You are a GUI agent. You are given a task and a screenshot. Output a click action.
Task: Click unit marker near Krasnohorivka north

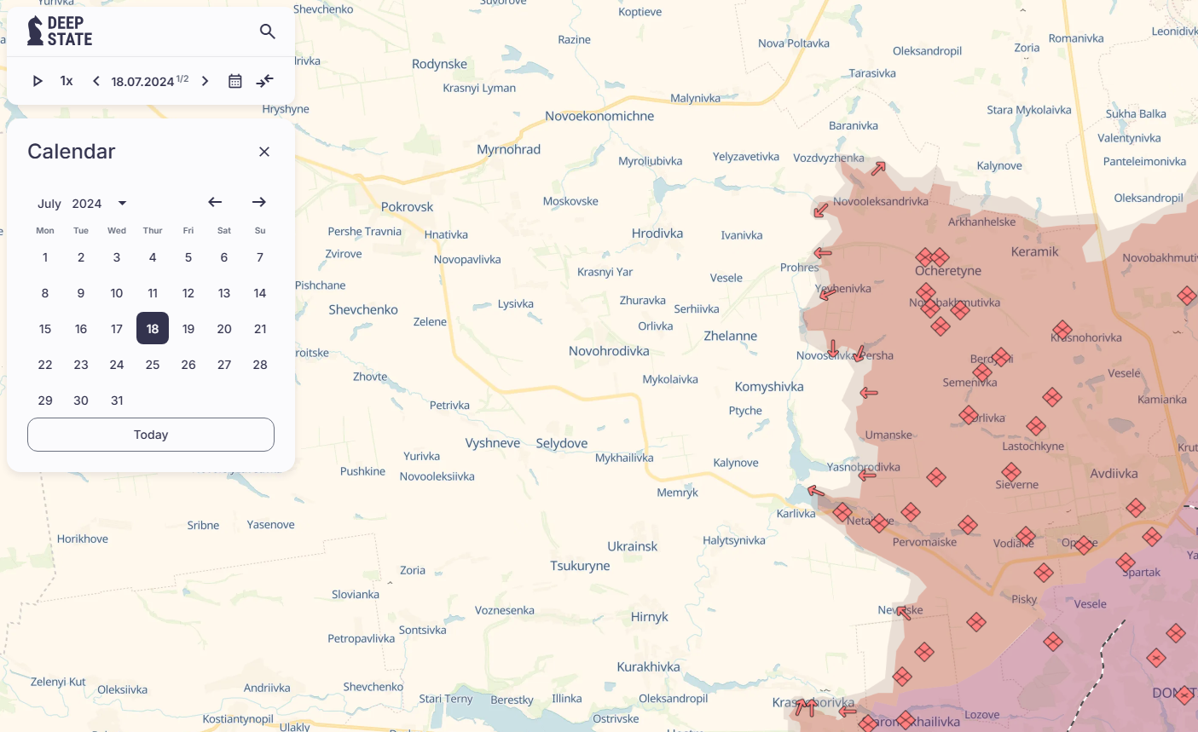1062,330
